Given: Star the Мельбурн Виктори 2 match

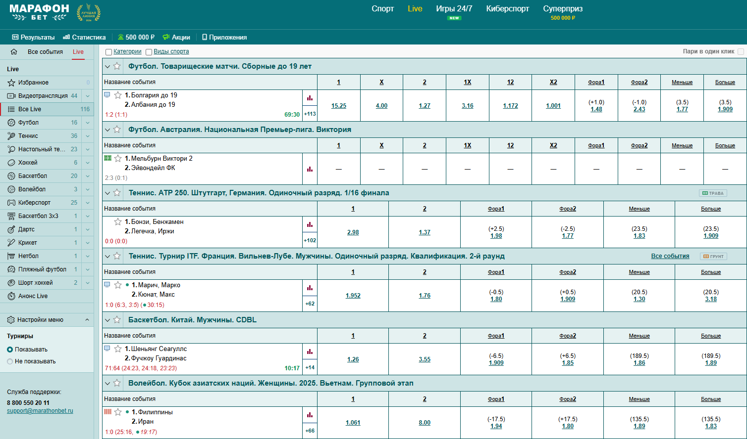Looking at the screenshot, I should pyautogui.click(x=118, y=159).
